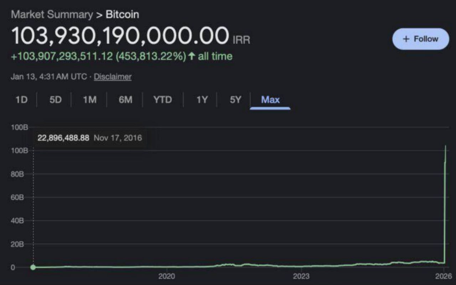Click the green up arrow near all time
Viewport: 456px width, 285px height.
[x=192, y=56]
